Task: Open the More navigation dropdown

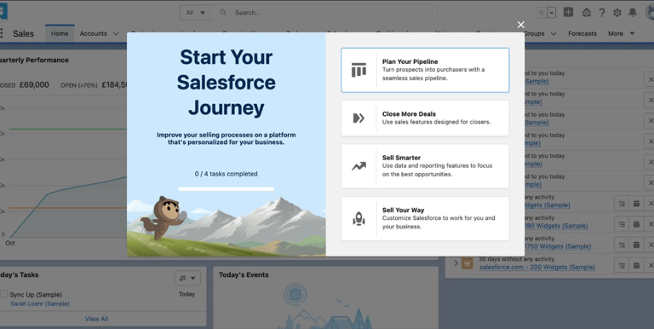Action: 621,33
